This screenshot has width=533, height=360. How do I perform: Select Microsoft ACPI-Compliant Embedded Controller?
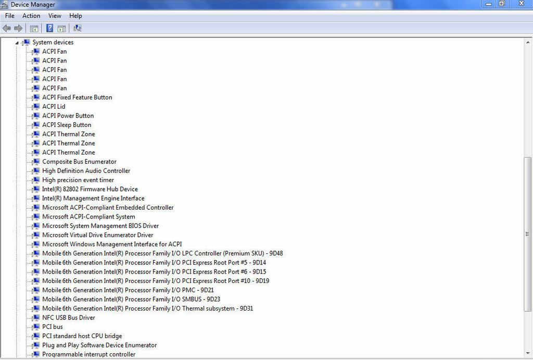coord(108,208)
